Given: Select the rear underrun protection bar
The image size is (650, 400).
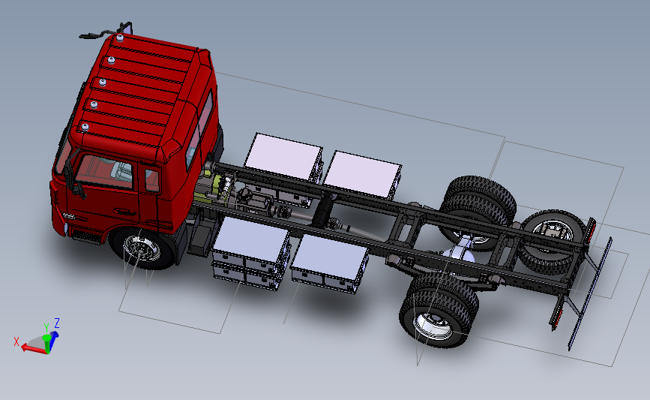Looking at the screenshot, I should 590,293.
